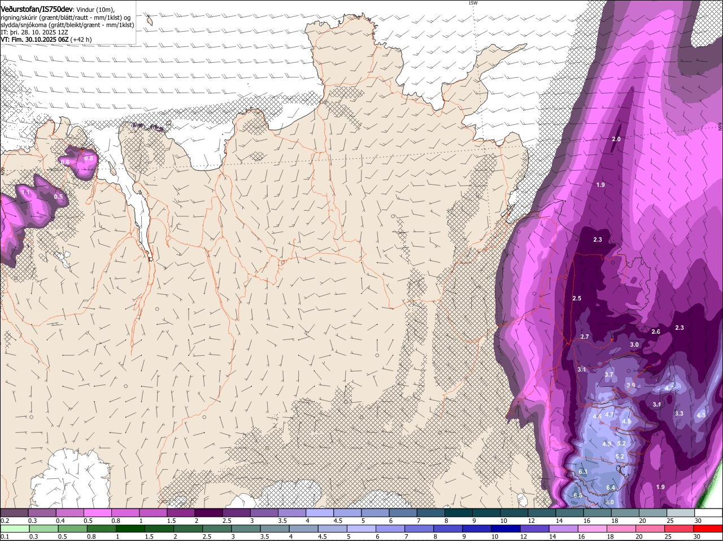
Task: Pick the lower legend swatch starting at 4
Action: click(x=304, y=528)
